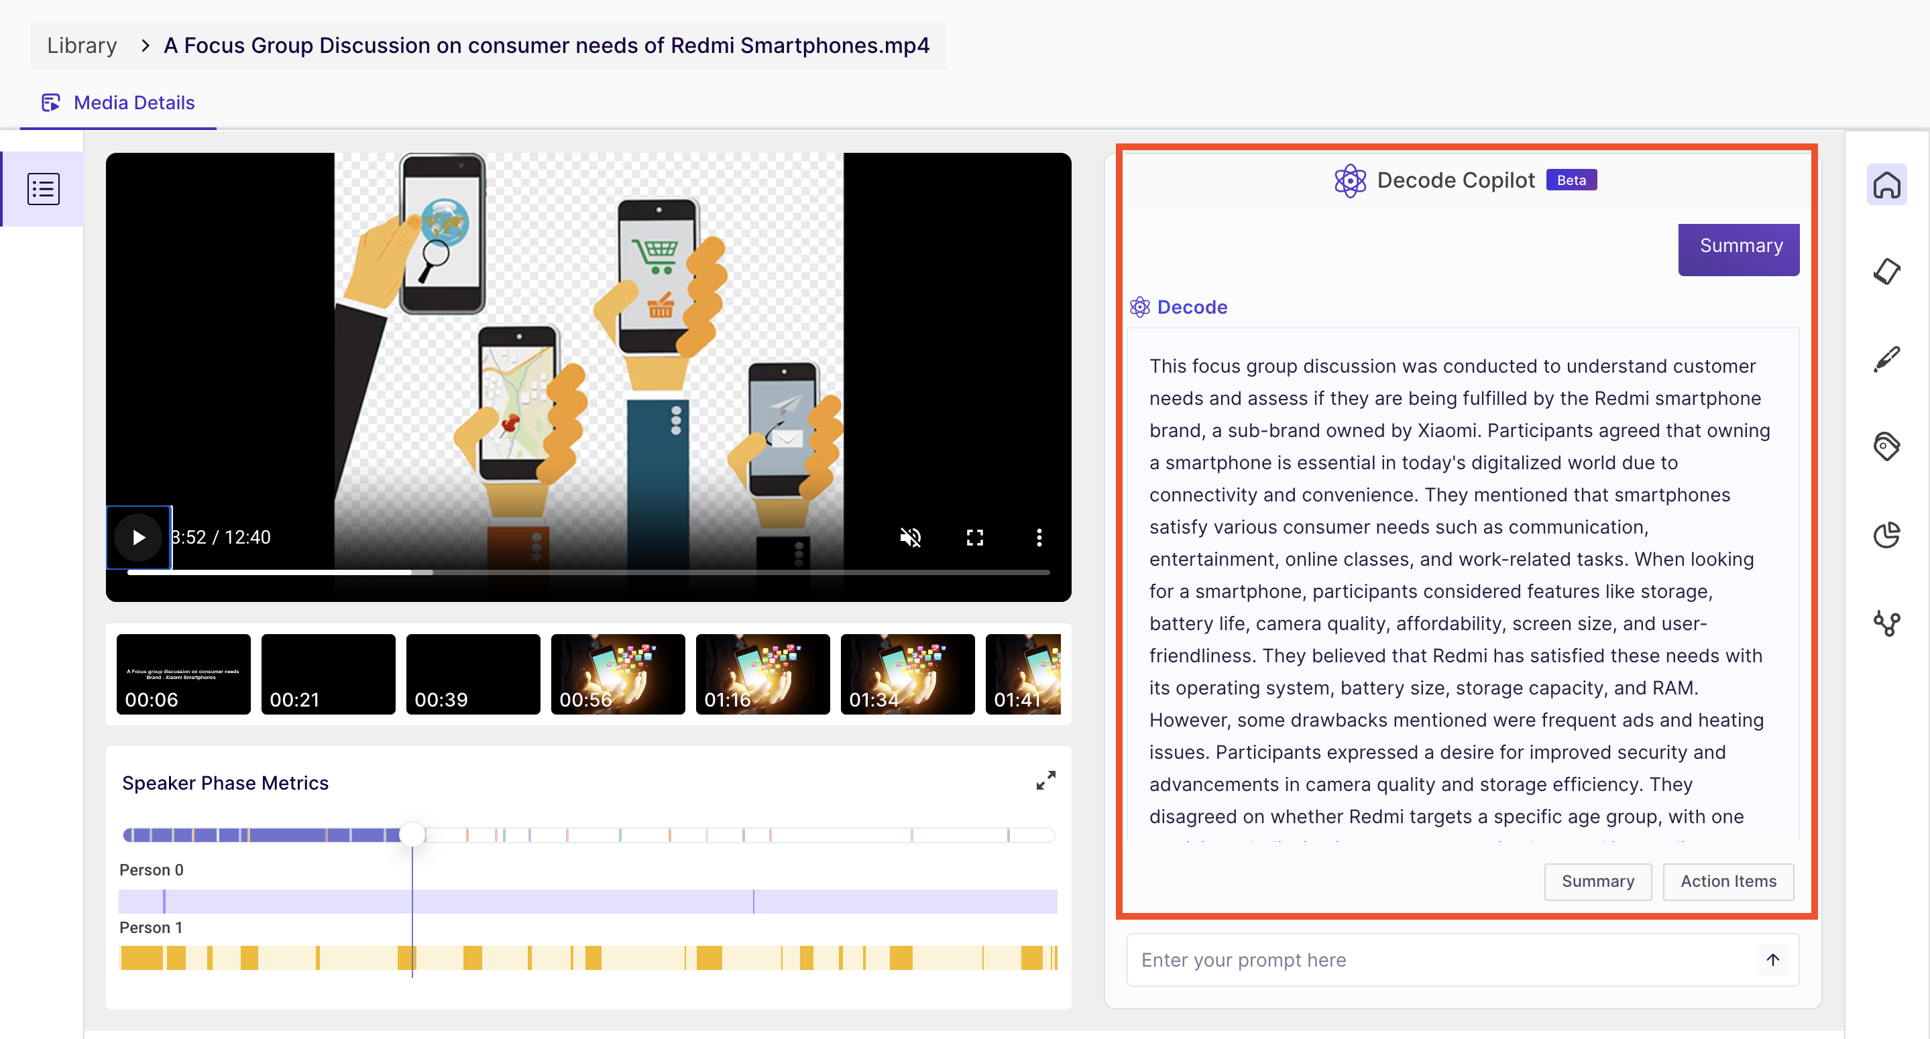
Task: Click the Person 0 label
Action: click(152, 869)
